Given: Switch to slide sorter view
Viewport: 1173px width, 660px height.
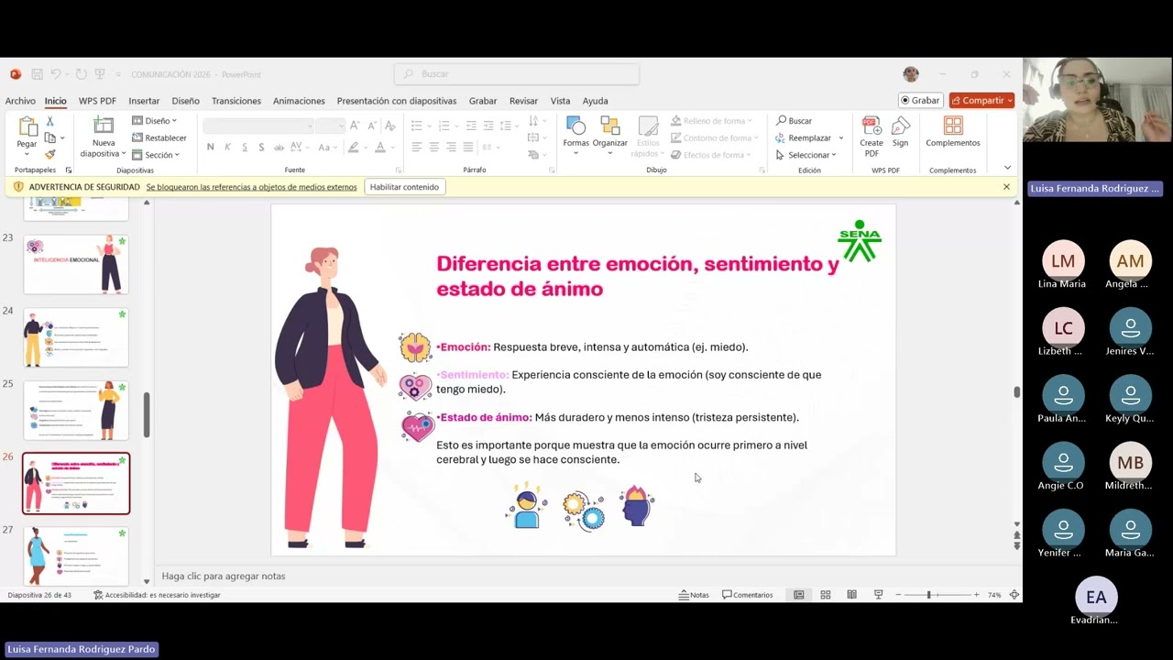Looking at the screenshot, I should coord(826,595).
